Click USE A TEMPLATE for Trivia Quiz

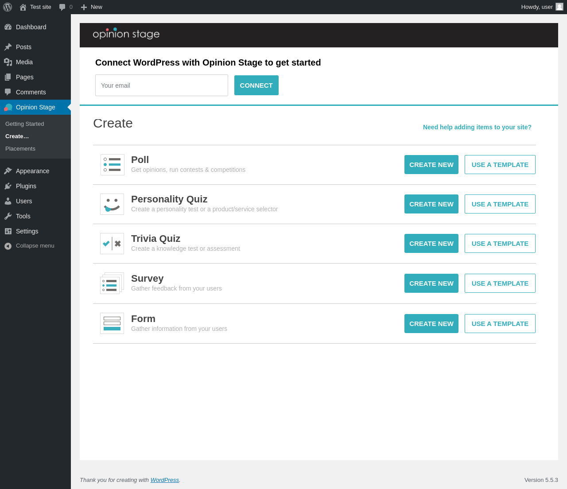pos(500,244)
